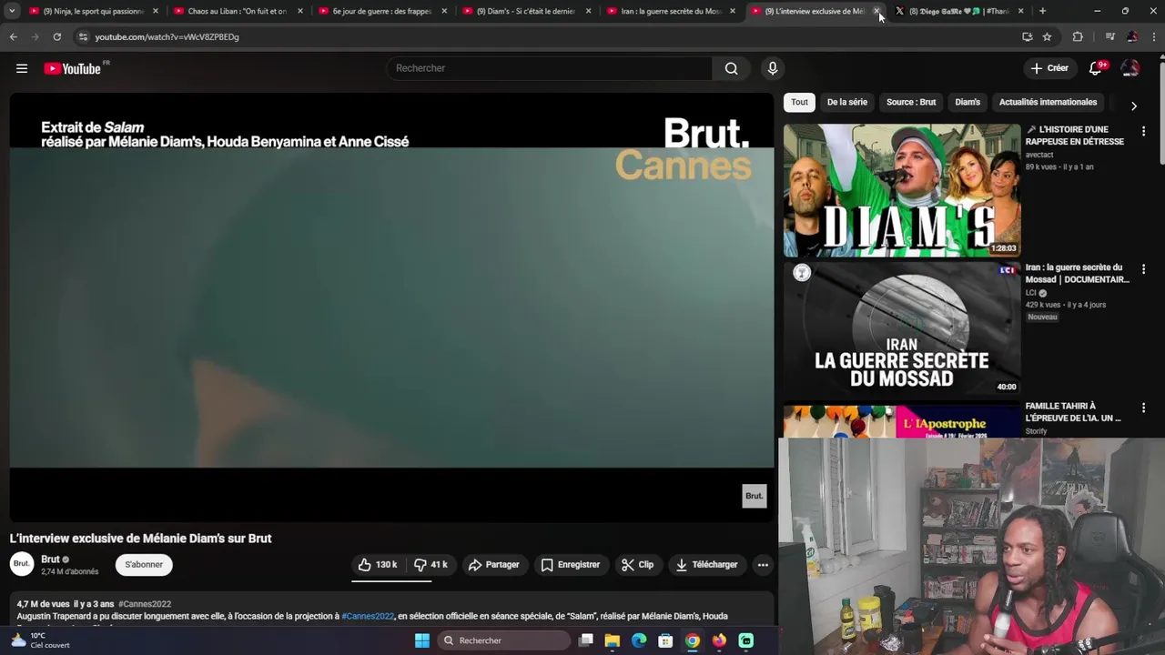Start voice search with the microphone

[x=773, y=68]
